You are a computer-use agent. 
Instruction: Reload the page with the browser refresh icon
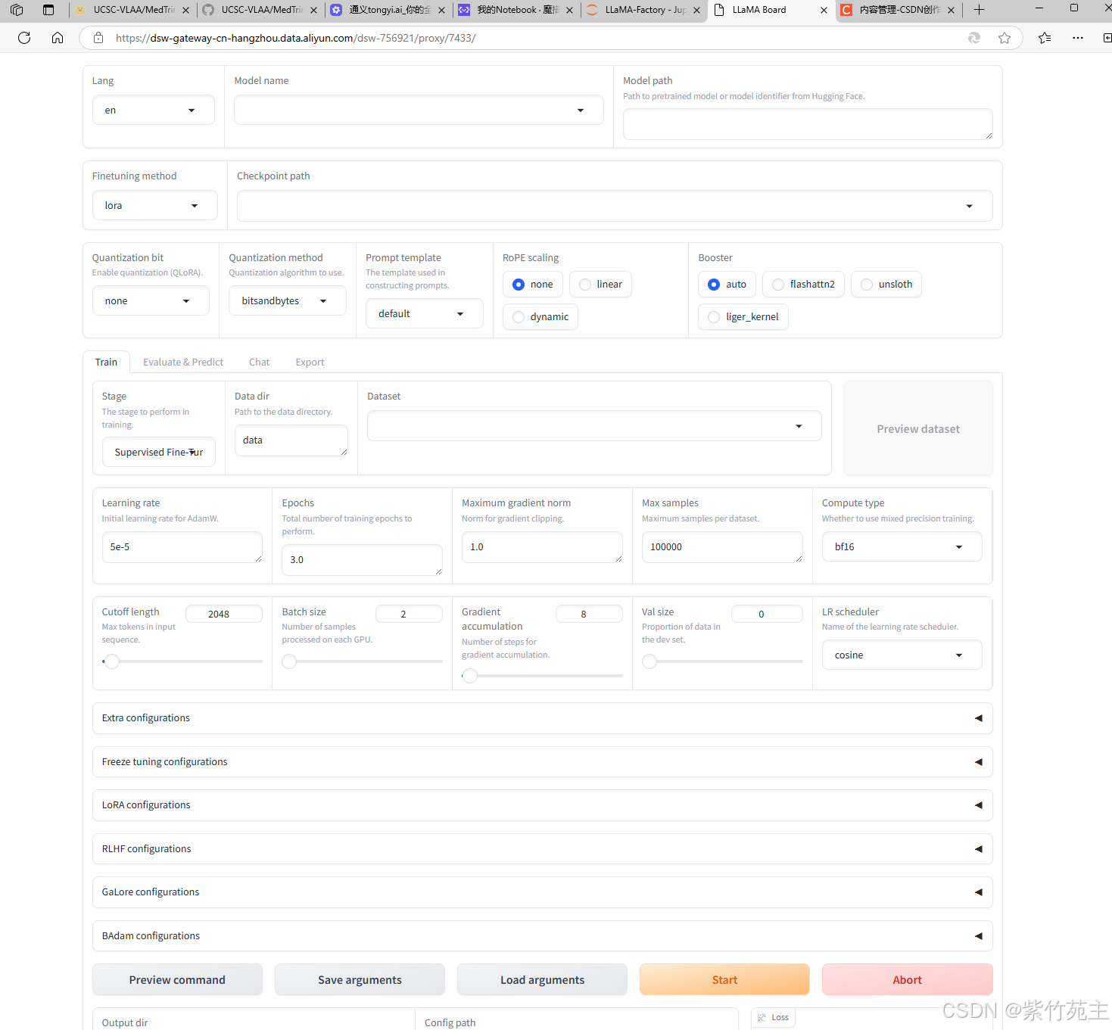24,38
